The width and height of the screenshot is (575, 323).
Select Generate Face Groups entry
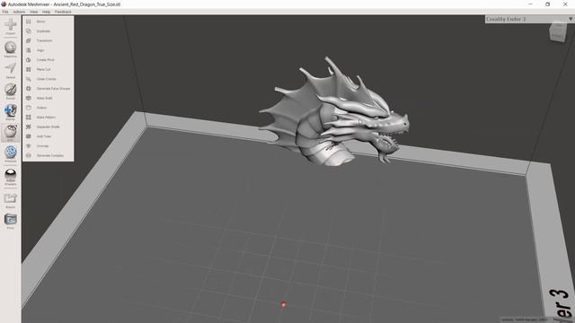pos(53,89)
